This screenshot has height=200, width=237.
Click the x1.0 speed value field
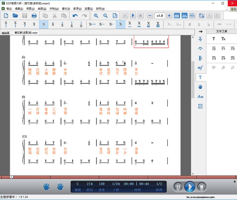(160, 15)
